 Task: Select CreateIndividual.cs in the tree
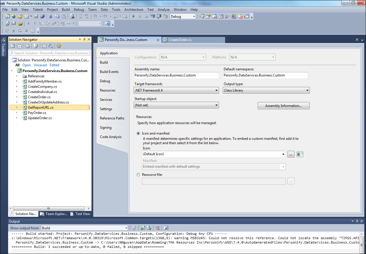tap(42, 92)
